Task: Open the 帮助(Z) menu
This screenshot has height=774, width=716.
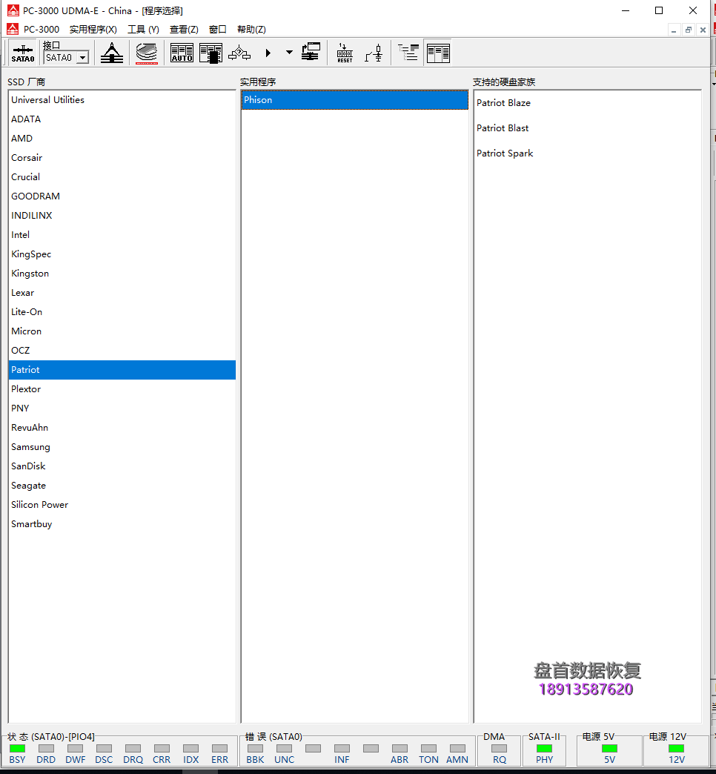Action: point(251,30)
